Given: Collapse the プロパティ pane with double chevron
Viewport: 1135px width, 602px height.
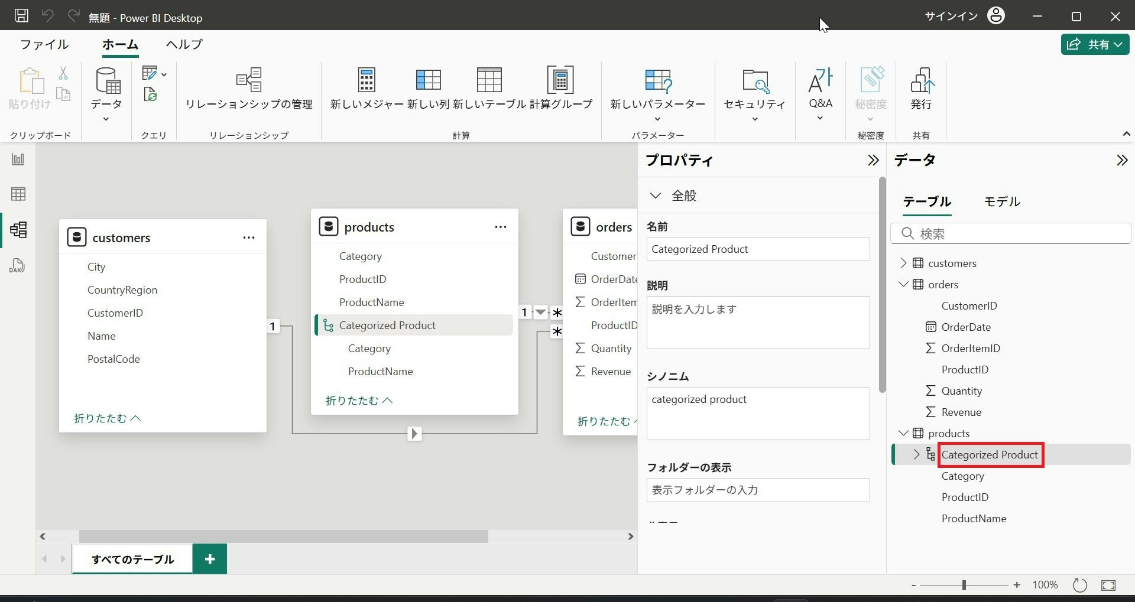Looking at the screenshot, I should 873,160.
